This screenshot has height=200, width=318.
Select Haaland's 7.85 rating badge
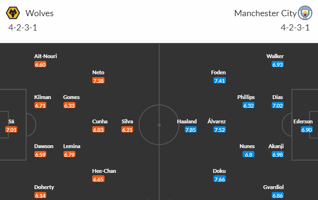191,130
